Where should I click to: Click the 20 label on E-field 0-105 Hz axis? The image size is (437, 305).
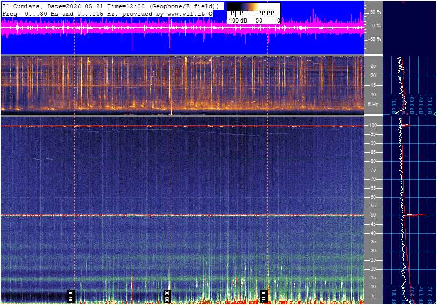373,269
